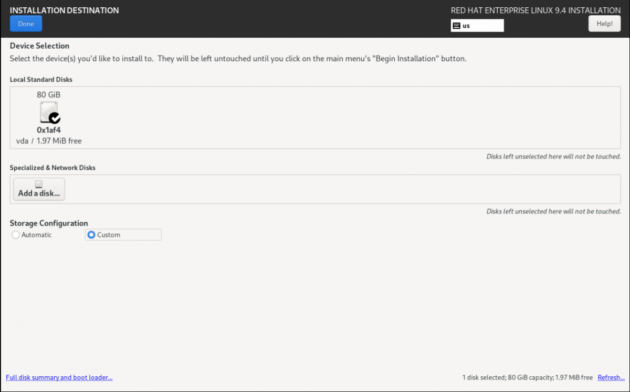
Task: Click the "Automatic" option label text
Action: point(37,235)
